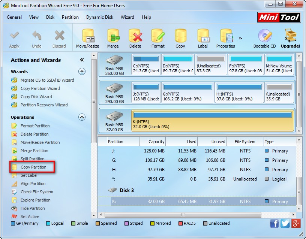
Task: Select the M:New Volume partition block
Action: (279, 64)
